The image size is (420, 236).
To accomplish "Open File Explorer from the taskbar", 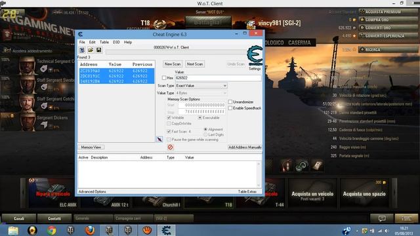I will click(x=13, y=230).
